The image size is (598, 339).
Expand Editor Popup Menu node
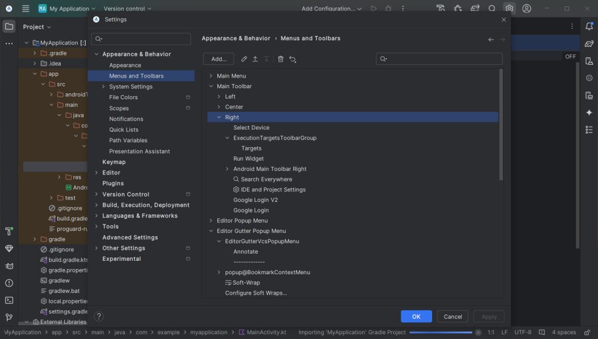pos(211,221)
